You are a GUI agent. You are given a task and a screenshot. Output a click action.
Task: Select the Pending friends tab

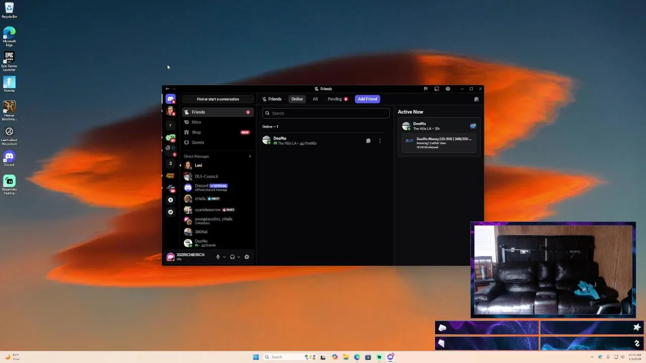coord(338,99)
